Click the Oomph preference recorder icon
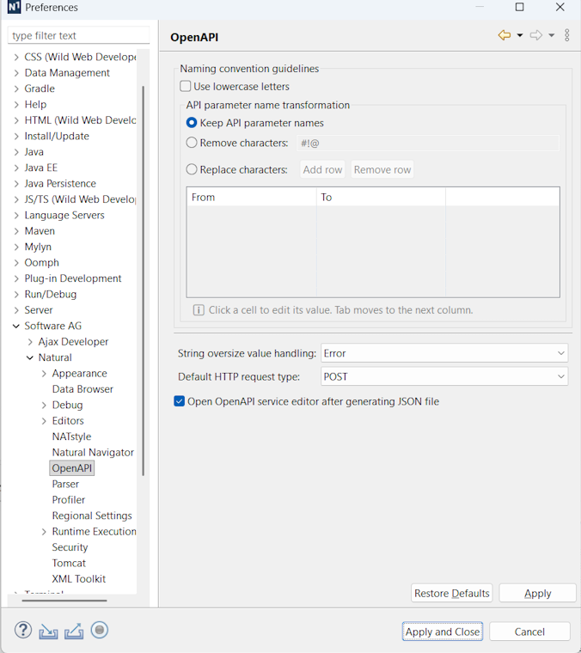Viewport: 581px width, 653px height. [x=100, y=630]
